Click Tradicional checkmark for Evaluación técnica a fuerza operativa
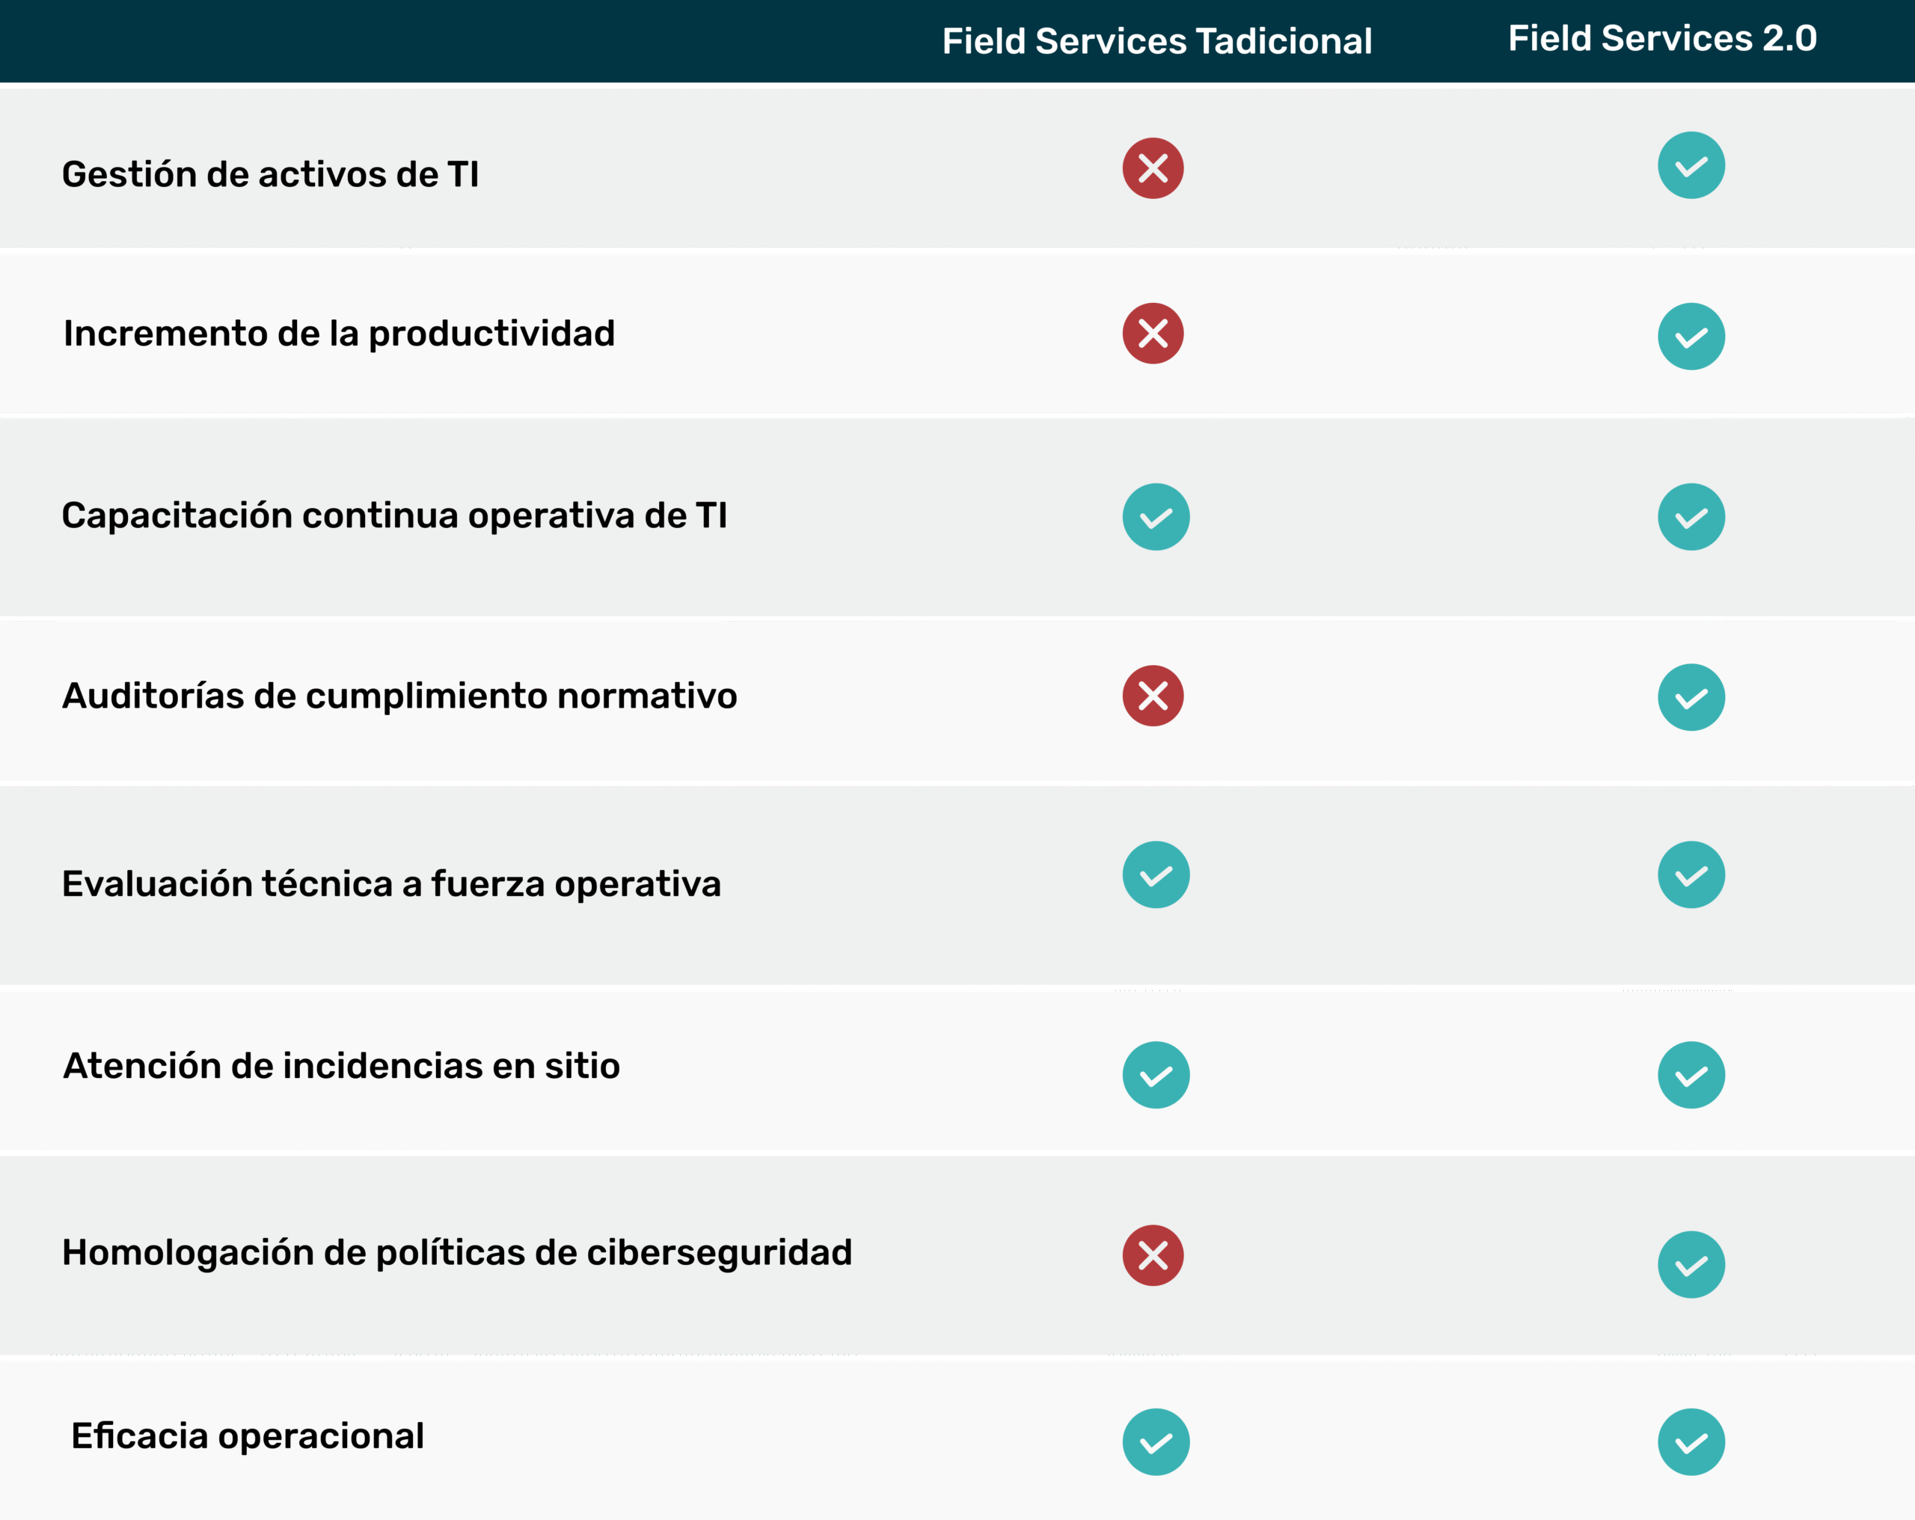 (1156, 875)
